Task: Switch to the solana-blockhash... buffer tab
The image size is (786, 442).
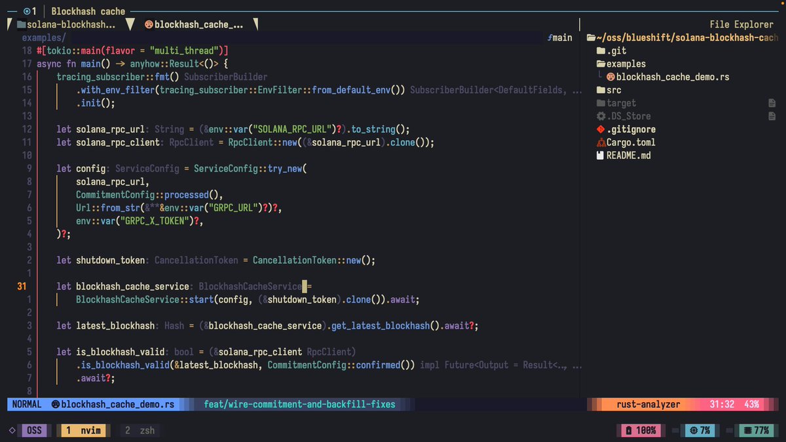Action: click(x=66, y=24)
